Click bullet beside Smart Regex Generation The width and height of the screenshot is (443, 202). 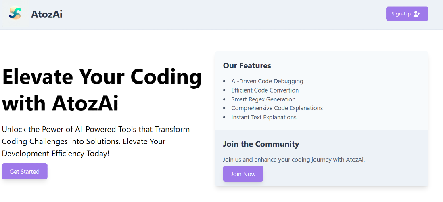pyautogui.click(x=224, y=99)
